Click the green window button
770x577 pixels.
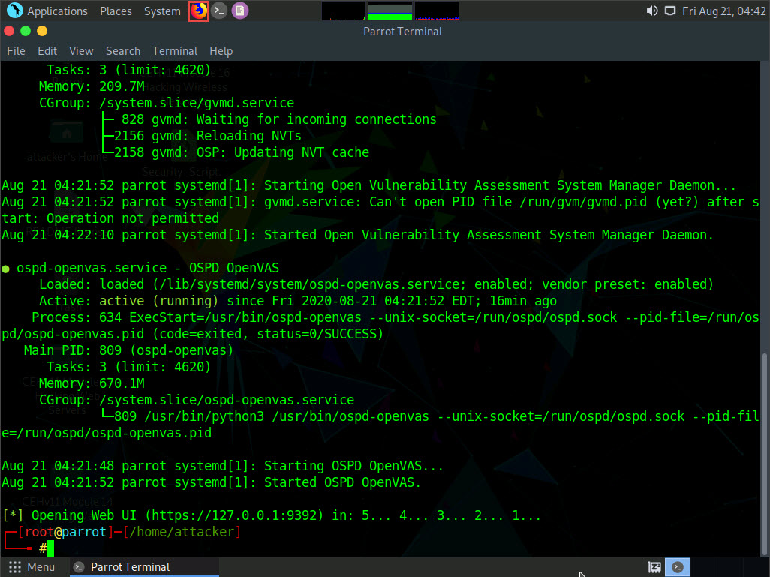coord(26,32)
